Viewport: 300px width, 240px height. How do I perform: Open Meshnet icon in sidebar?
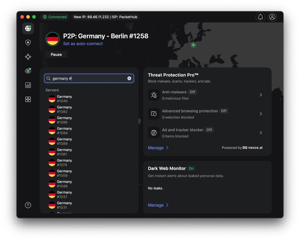pyautogui.click(x=28, y=57)
